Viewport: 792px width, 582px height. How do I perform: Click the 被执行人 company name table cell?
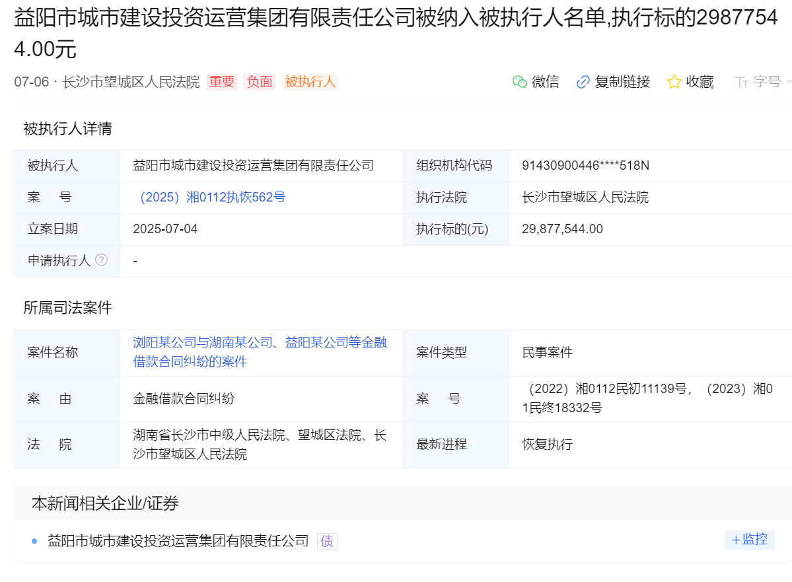(262, 166)
